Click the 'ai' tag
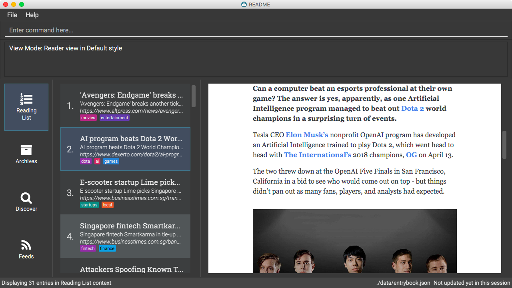 97,161
